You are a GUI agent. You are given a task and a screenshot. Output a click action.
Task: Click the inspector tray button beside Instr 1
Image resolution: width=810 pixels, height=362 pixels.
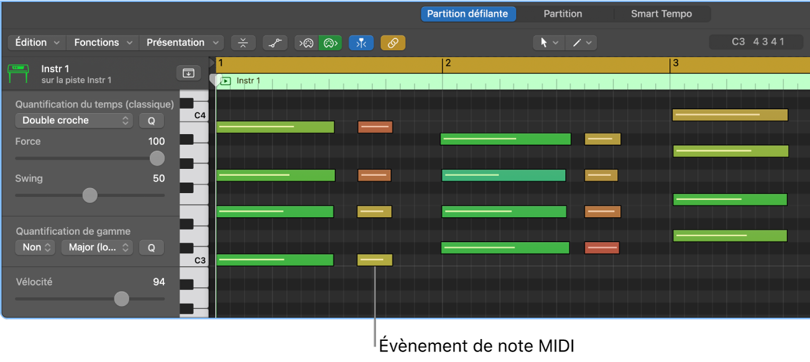pyautogui.click(x=188, y=73)
